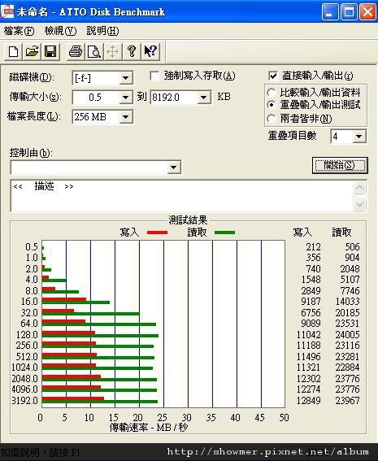Select the 兩者皆非 radio option

tap(271, 119)
